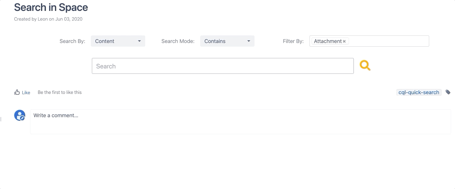The width and height of the screenshot is (455, 189).
Task: Open the cql-quick-search label
Action: point(419,92)
